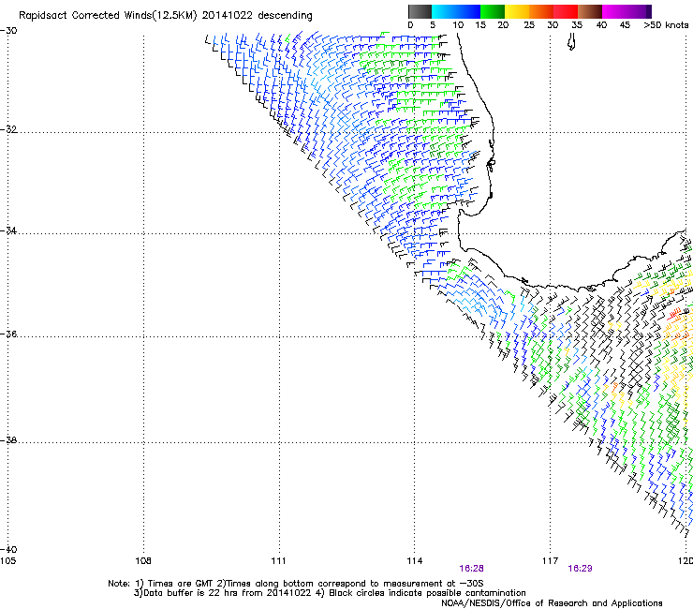Click the small island outline near the legend
Viewport: 693px width, 609px height.
coord(571,42)
